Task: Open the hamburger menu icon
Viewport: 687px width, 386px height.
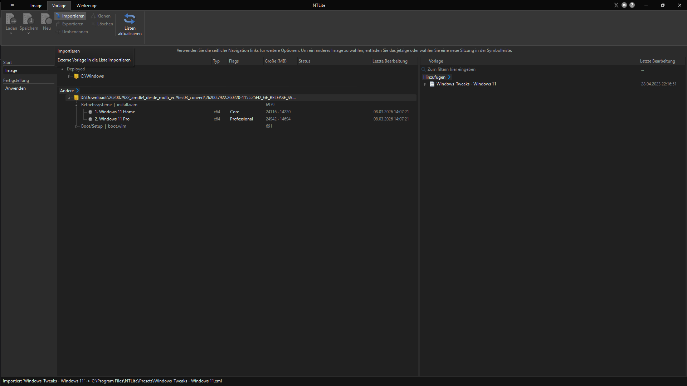Action: (12, 5)
